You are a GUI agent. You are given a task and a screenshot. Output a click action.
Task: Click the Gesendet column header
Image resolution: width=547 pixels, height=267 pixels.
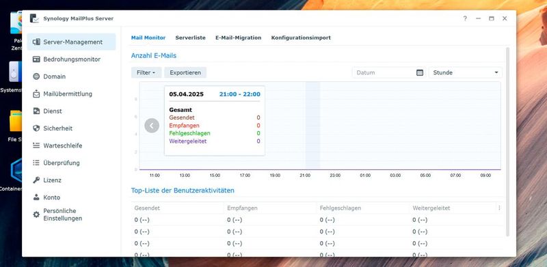click(x=177, y=208)
